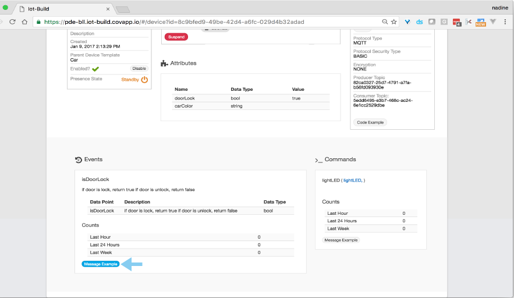
Task: Open the Chrome three-dot menu
Action: tap(505, 22)
